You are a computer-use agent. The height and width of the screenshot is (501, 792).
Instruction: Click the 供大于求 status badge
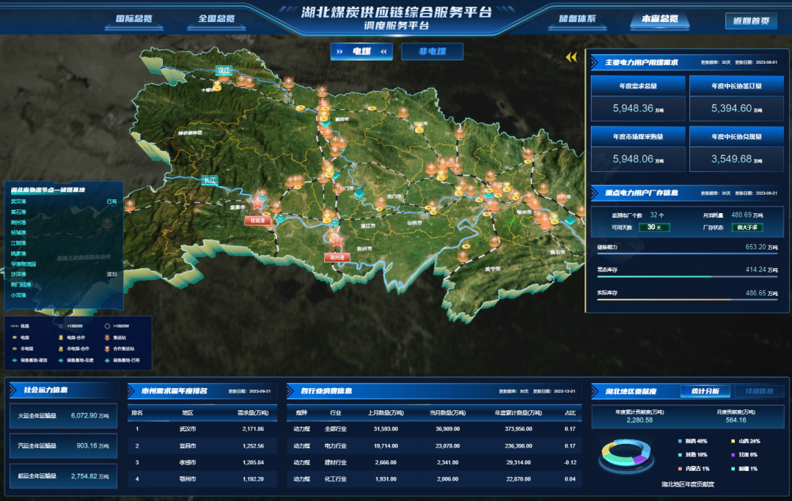(x=747, y=228)
